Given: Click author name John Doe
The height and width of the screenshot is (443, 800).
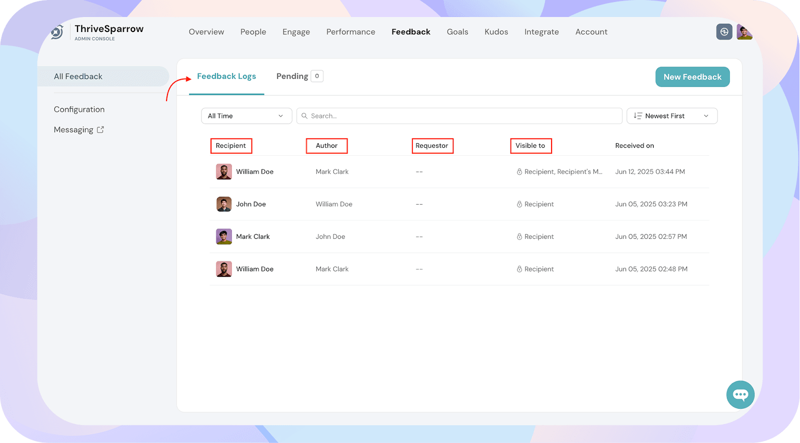Looking at the screenshot, I should [330, 237].
